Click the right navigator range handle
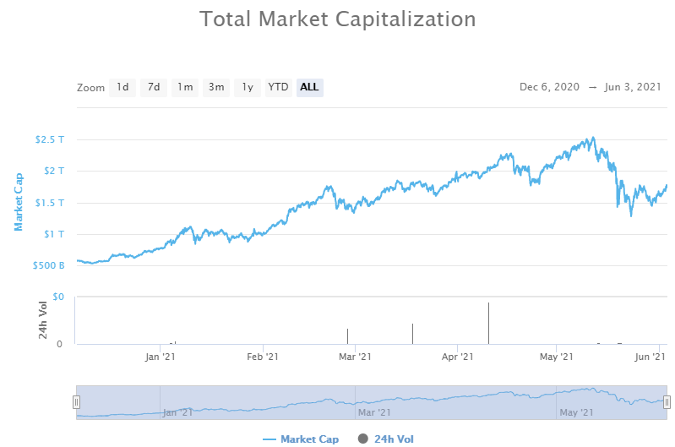The image size is (675, 447). 667,402
